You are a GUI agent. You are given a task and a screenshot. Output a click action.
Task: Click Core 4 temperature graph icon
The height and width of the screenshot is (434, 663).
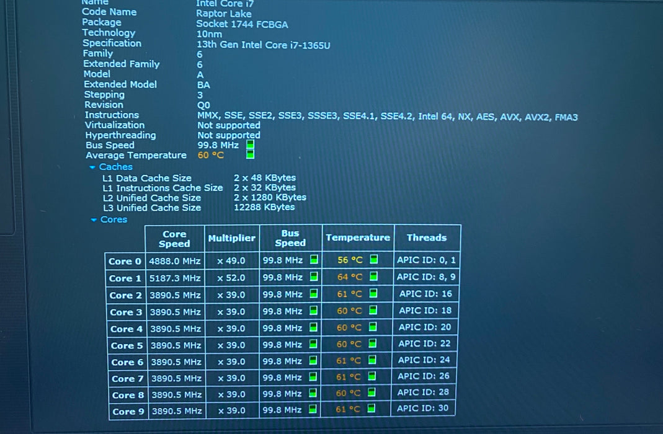tap(373, 327)
